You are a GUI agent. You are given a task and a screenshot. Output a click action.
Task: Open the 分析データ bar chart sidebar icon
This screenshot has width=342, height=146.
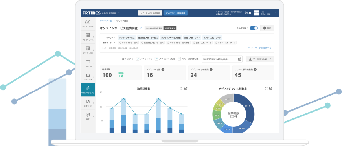88,75
